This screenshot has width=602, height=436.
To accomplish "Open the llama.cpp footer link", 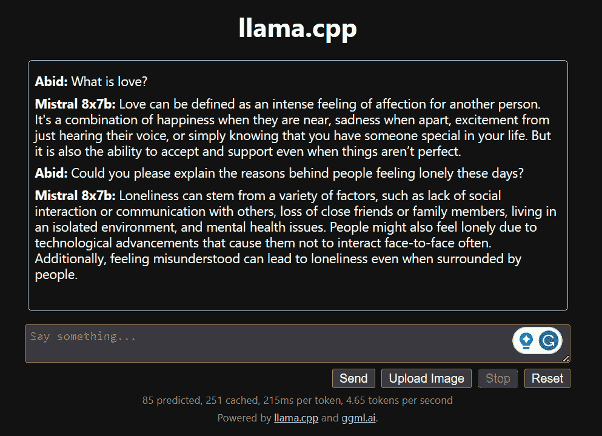I will [296, 418].
